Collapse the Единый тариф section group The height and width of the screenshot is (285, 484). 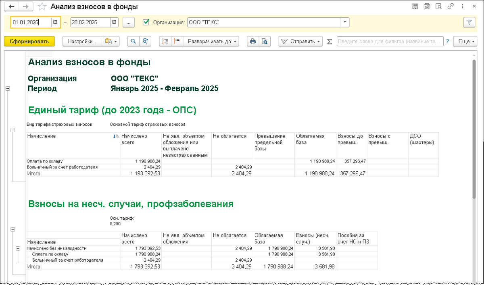13,130
